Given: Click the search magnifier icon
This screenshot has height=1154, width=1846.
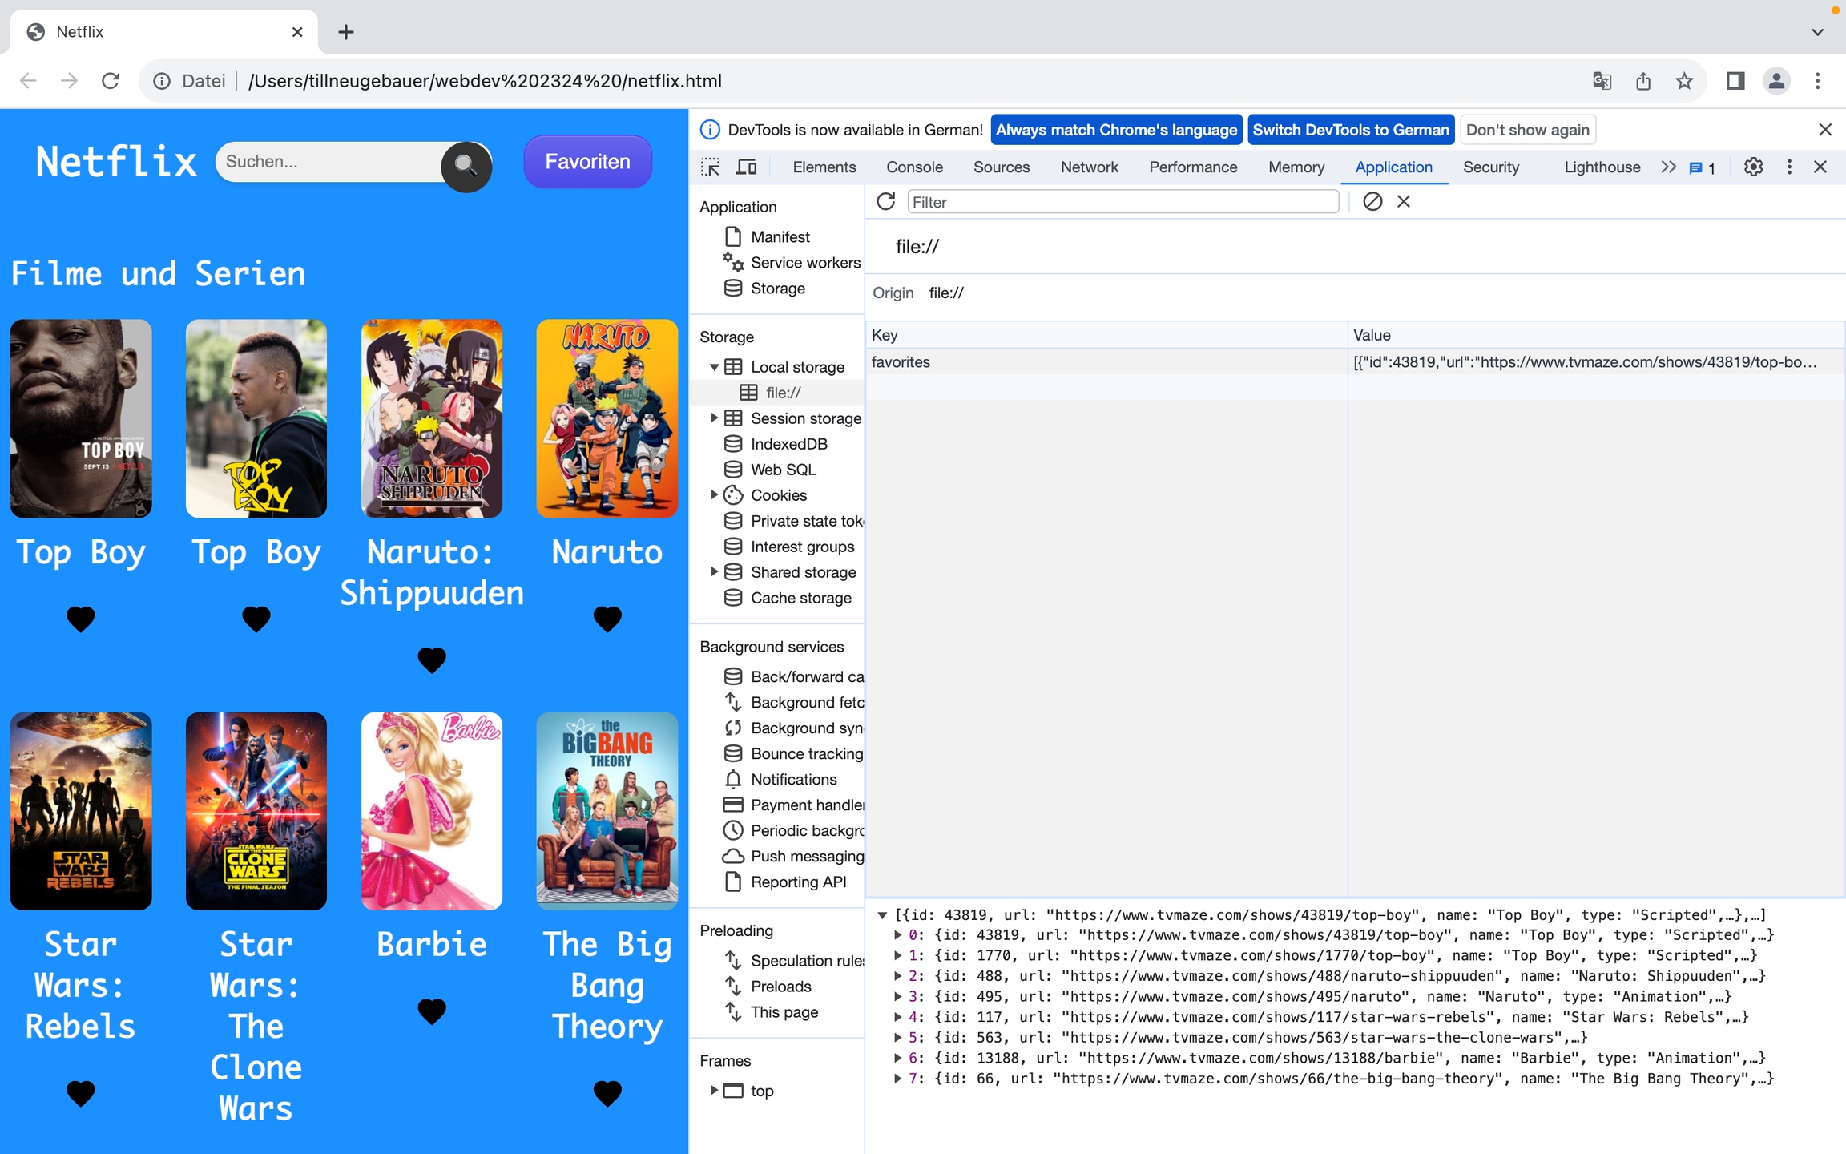Looking at the screenshot, I should click(x=466, y=166).
